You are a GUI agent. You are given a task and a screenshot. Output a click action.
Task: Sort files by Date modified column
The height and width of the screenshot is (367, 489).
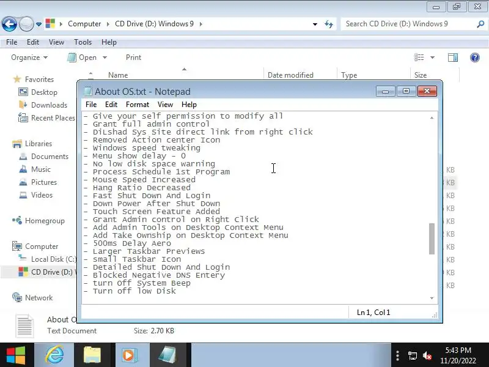click(x=290, y=75)
